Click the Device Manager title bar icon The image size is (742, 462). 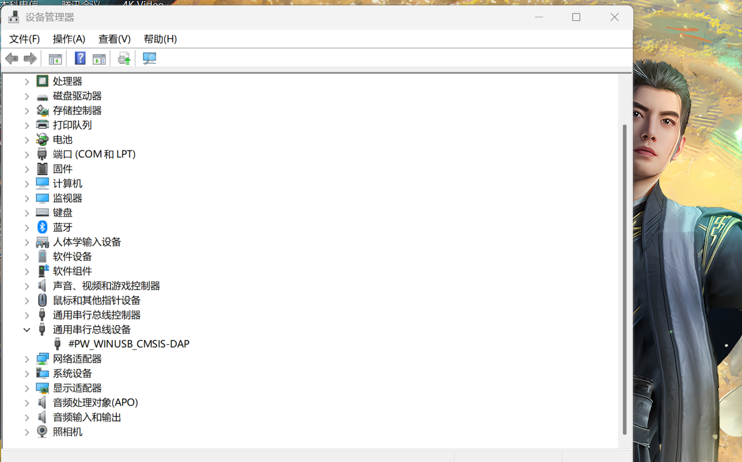pos(14,17)
